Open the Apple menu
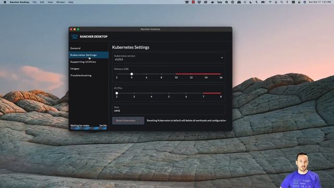The image size is (334, 188). pos(5,2)
